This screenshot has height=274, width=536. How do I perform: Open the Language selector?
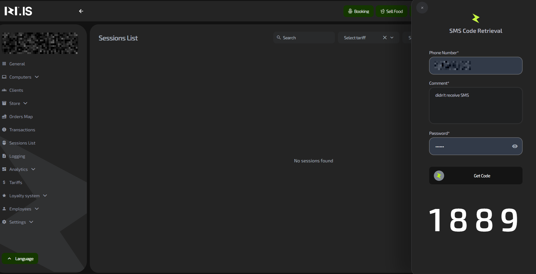point(20,258)
